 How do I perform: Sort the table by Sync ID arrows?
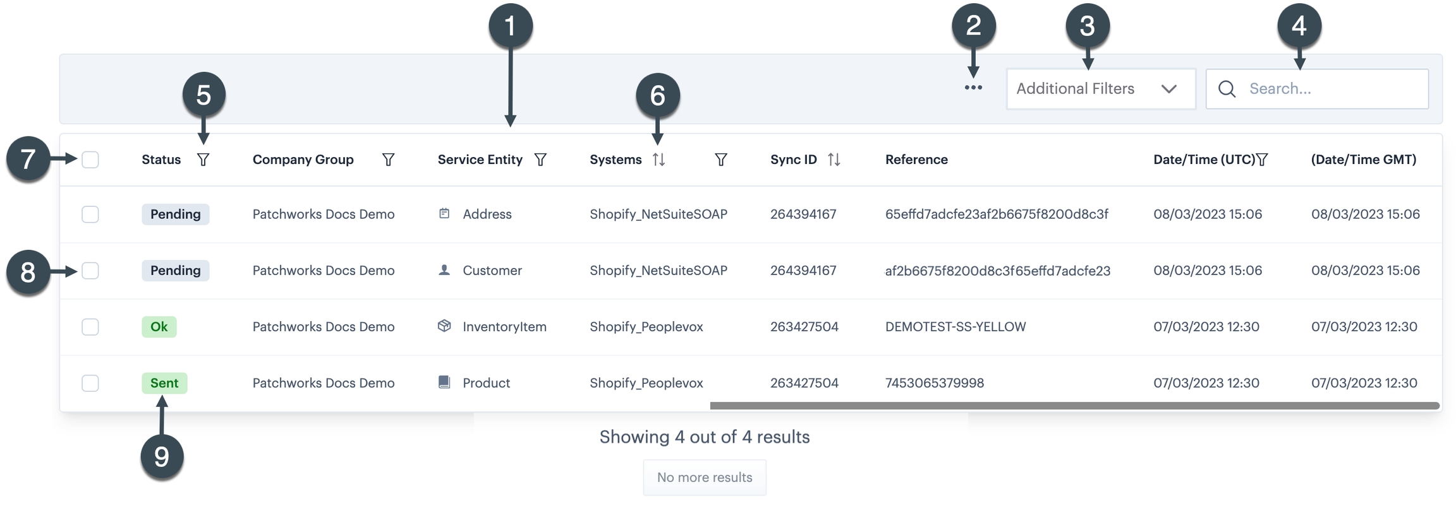coord(834,160)
